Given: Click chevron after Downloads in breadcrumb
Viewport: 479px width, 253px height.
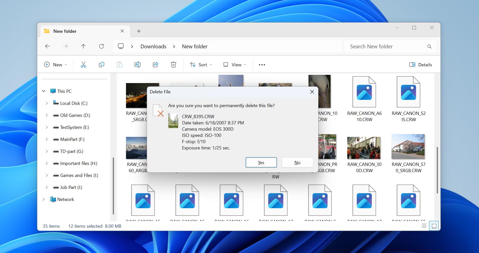Looking at the screenshot, I should click(x=174, y=47).
